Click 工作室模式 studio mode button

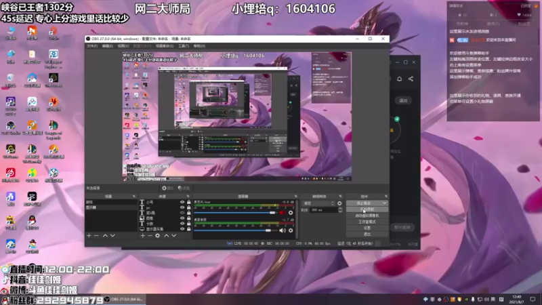click(x=367, y=222)
